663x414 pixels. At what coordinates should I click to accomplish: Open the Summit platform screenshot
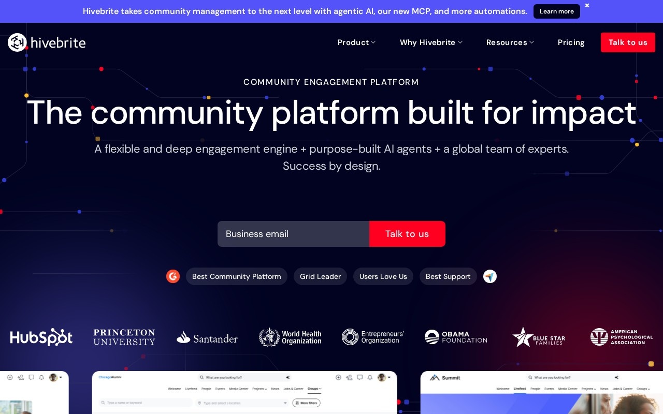point(542,392)
